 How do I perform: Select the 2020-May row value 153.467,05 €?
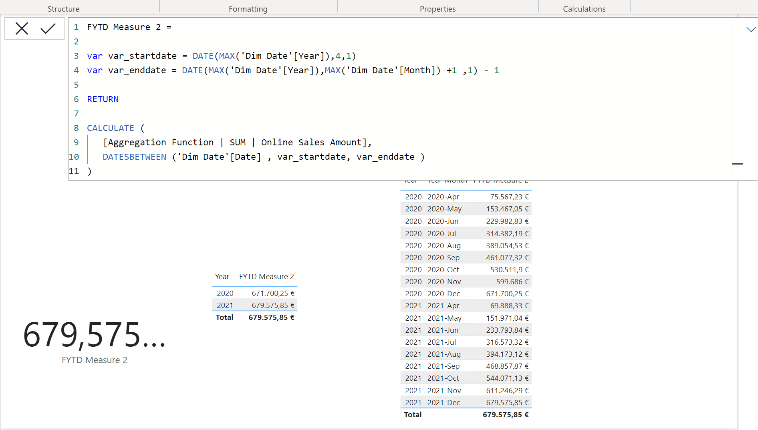tap(507, 209)
